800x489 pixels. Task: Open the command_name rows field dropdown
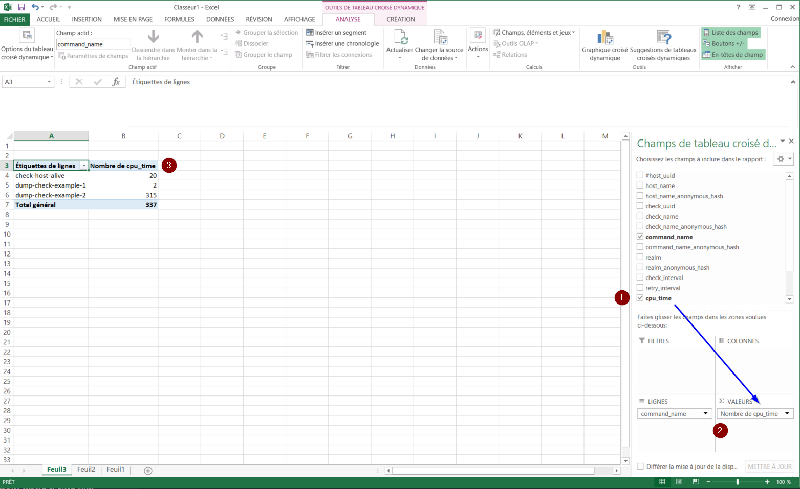point(705,414)
